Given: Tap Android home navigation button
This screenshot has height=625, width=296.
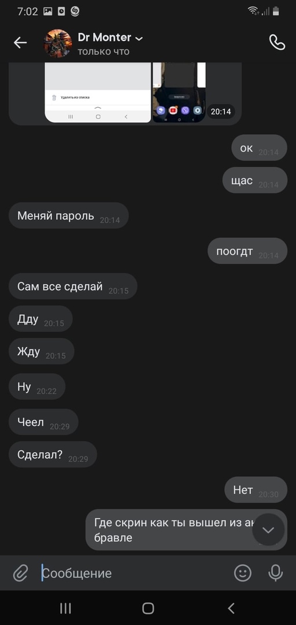Looking at the screenshot, I should (148, 608).
